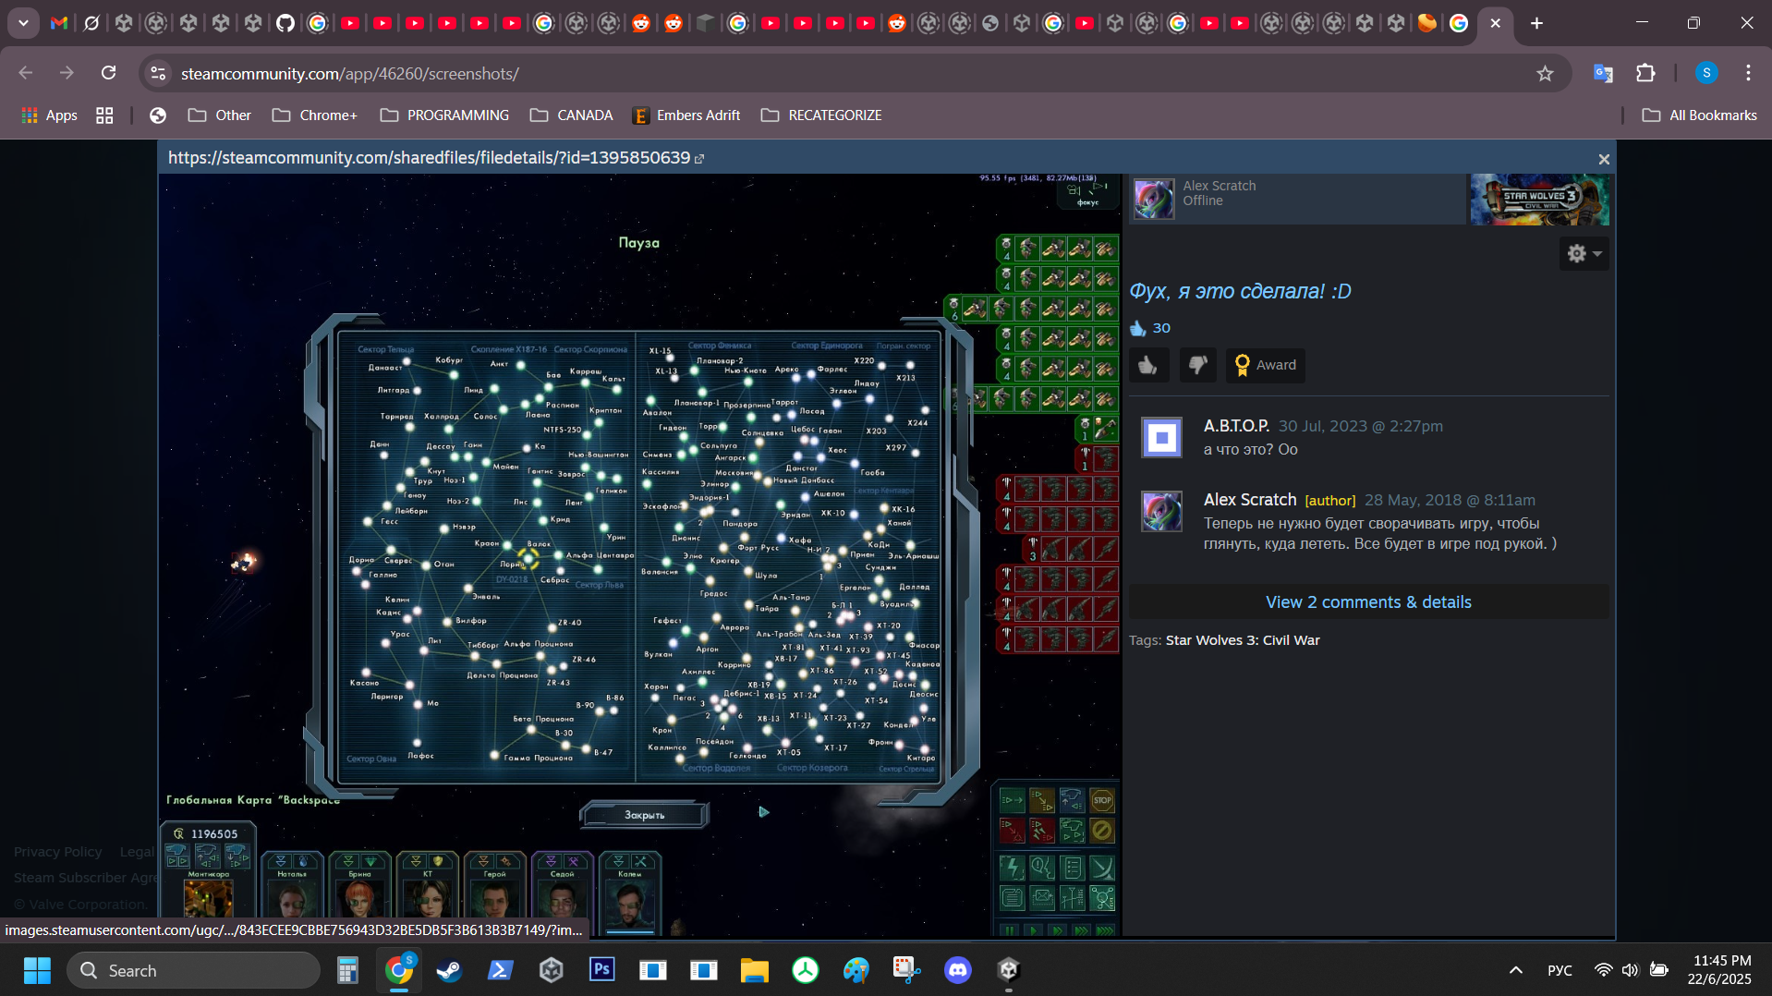The image size is (1772, 996).
Task: Open the Chrome profile S avatar
Action: click(1706, 73)
